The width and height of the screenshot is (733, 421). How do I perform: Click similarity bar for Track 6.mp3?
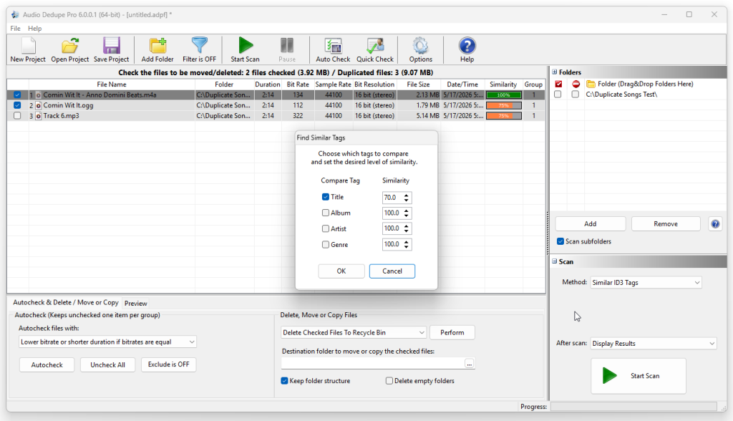[503, 116]
